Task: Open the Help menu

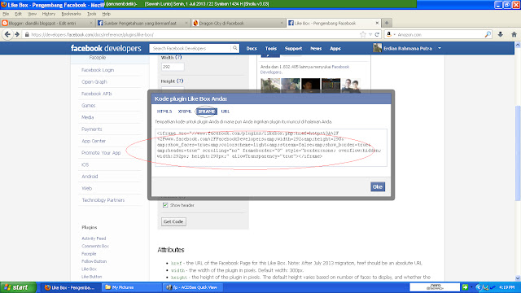Action: pyautogui.click(x=107, y=14)
